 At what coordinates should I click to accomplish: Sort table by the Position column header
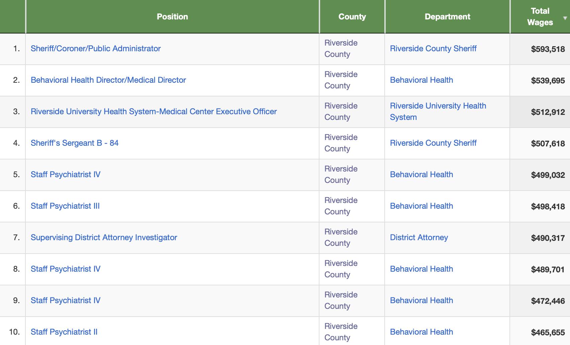tap(172, 17)
